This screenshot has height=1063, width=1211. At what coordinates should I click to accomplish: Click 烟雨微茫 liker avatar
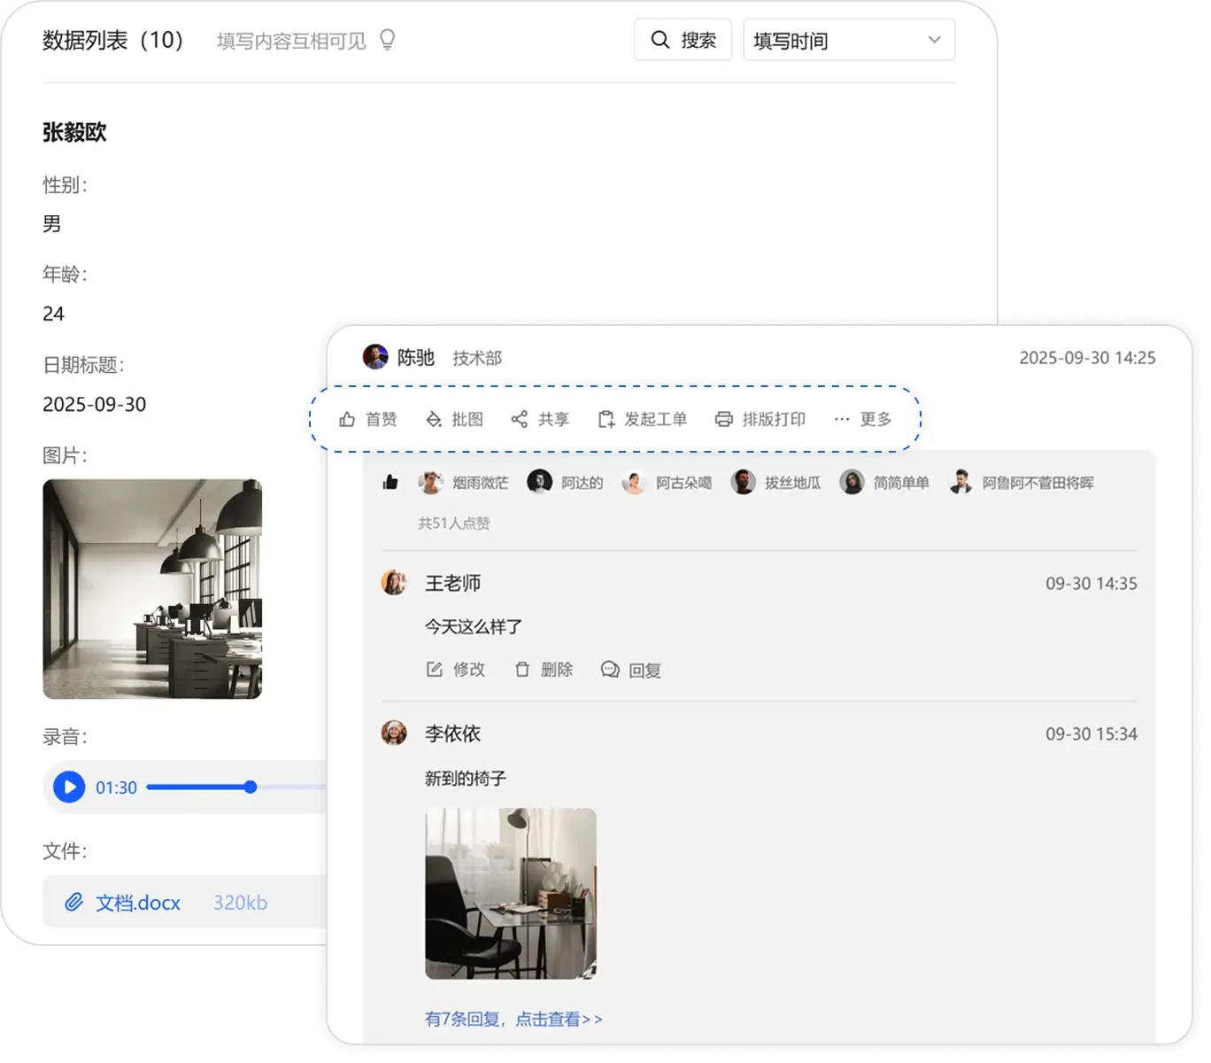coord(431,482)
